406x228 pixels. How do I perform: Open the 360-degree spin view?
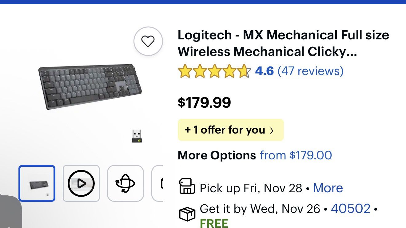point(125,183)
